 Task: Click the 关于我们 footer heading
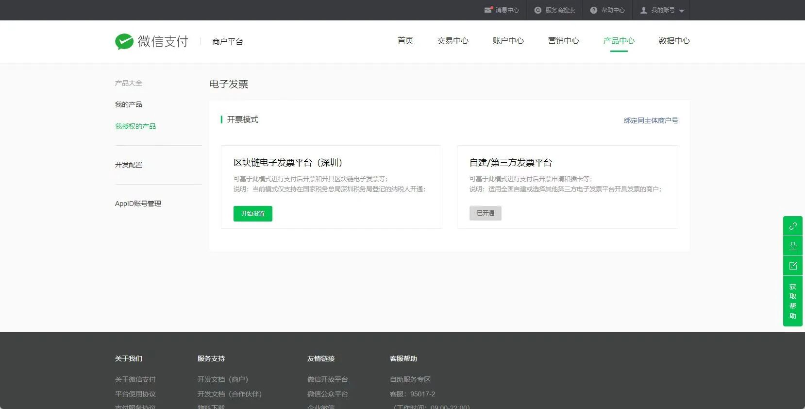(x=129, y=358)
